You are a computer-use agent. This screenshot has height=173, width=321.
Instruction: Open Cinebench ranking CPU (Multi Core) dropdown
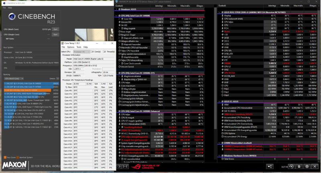(x=14, y=78)
